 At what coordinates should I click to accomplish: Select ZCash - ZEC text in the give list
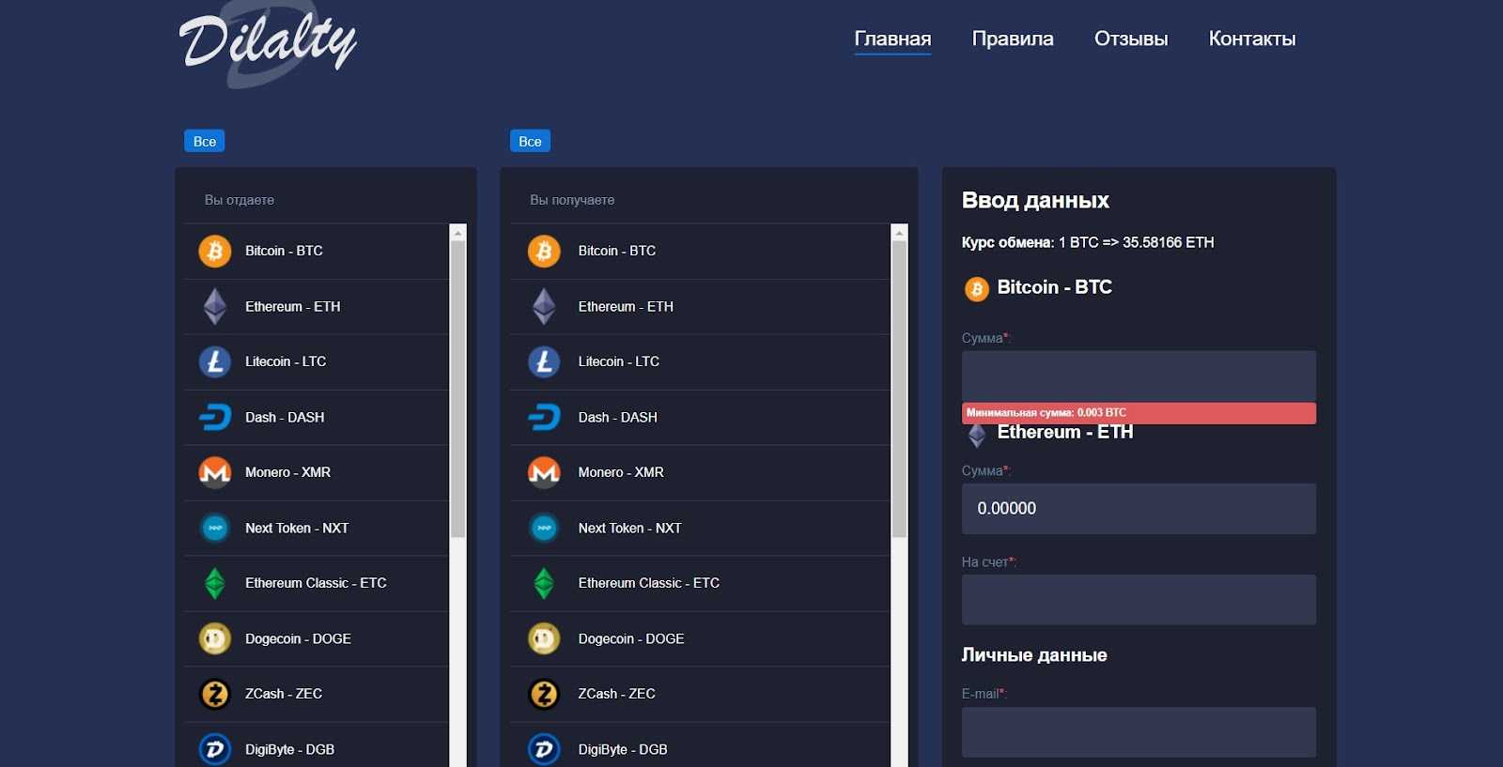point(284,694)
